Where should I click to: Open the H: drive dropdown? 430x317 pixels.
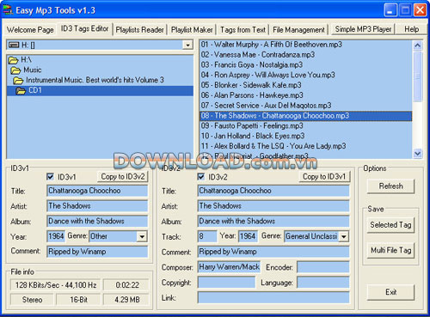[x=187, y=45]
